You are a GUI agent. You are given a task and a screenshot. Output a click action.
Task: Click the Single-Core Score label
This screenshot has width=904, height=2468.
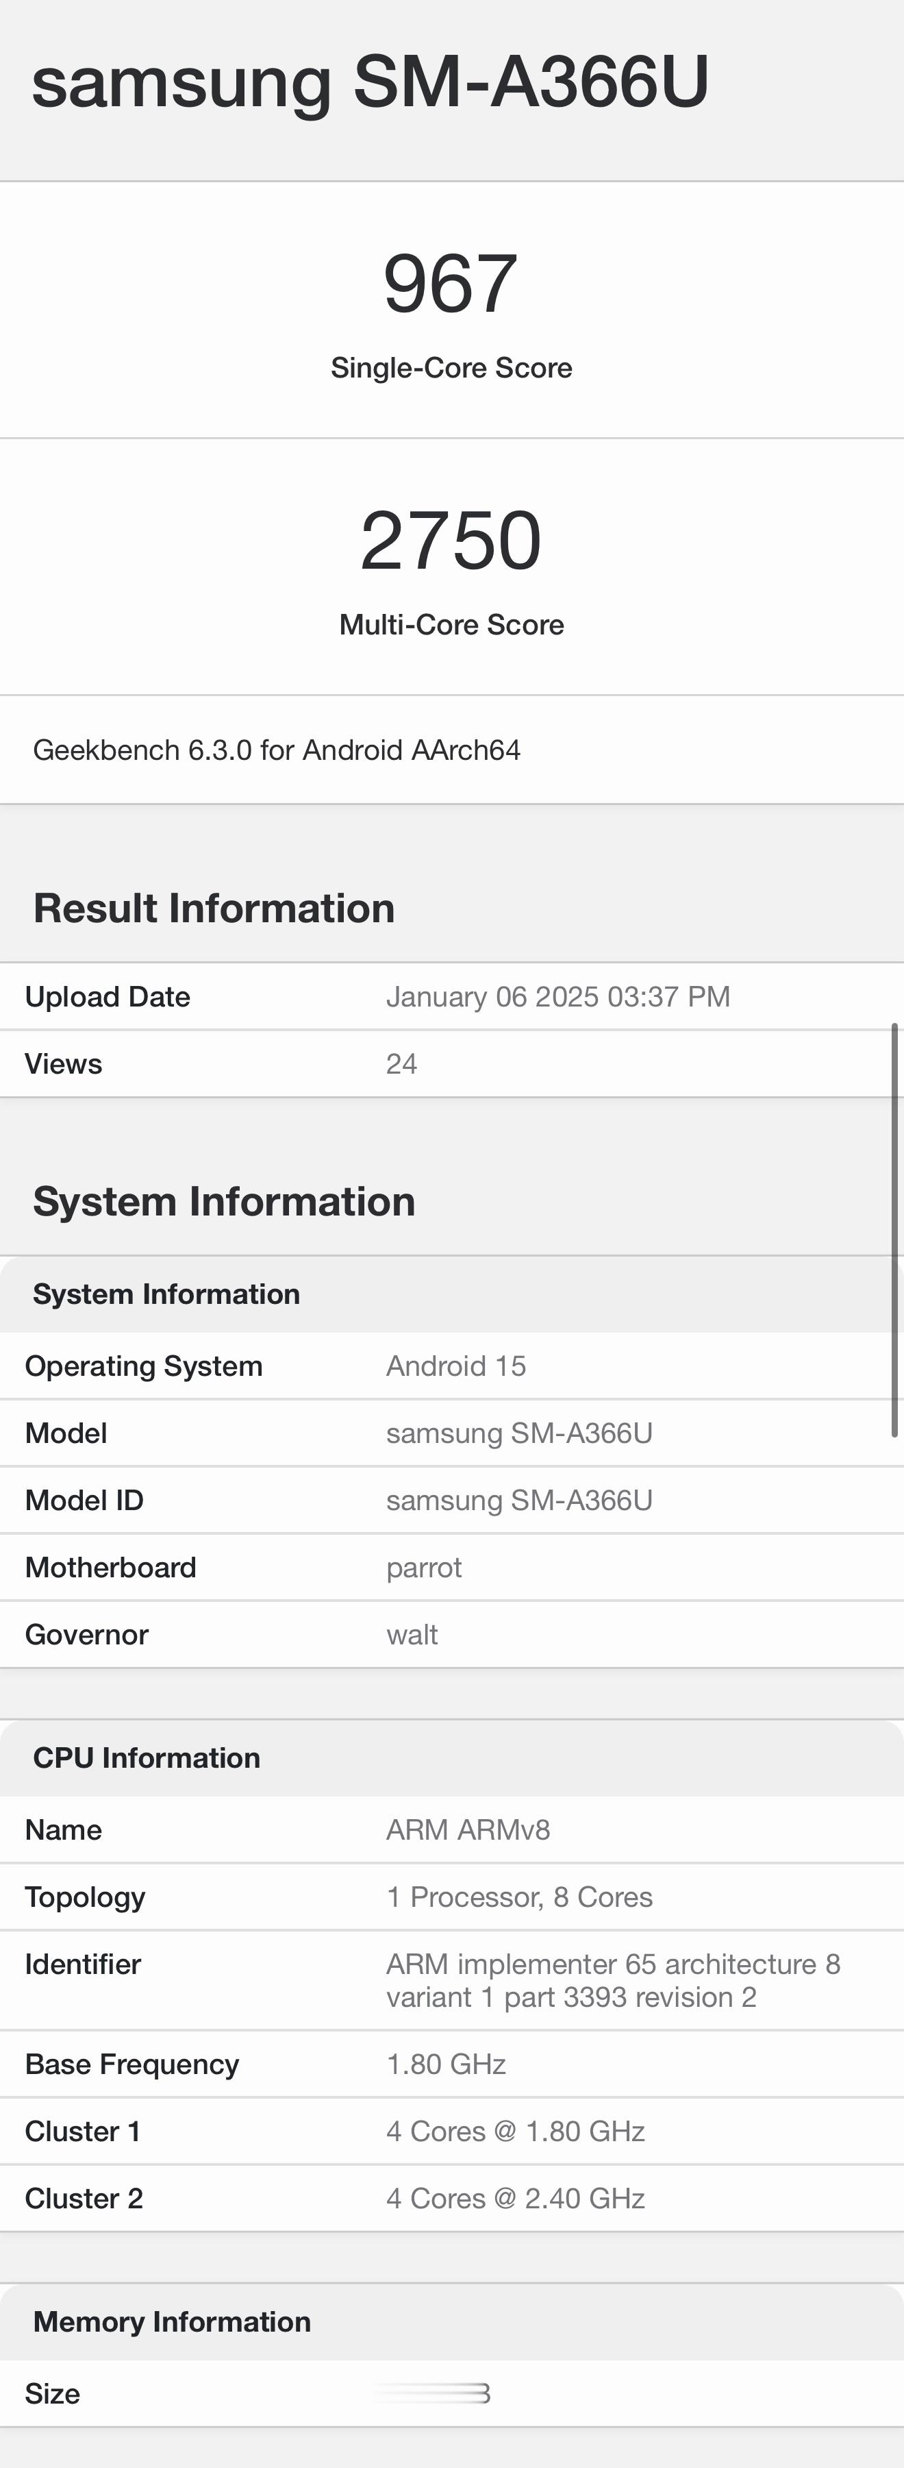pos(451,368)
